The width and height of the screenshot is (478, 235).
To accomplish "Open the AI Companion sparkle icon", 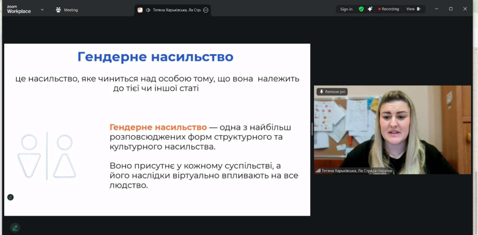I will point(370,9).
